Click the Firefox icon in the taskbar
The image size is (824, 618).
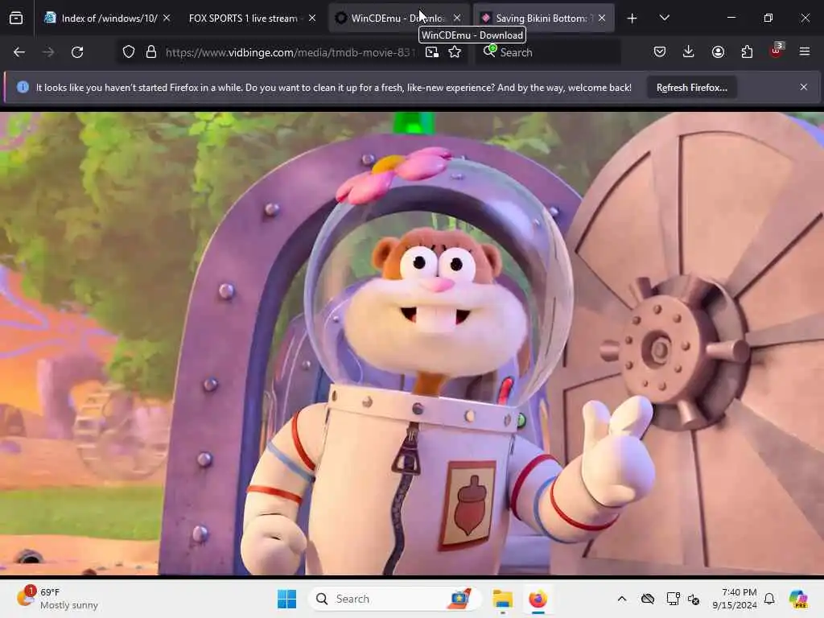pyautogui.click(x=538, y=599)
